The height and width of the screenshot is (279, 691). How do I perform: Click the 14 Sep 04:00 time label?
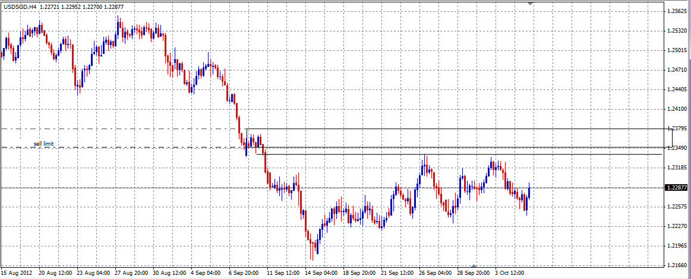(323, 273)
